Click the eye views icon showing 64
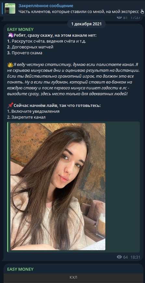Screen dimensions: 145x283 coord(119,257)
